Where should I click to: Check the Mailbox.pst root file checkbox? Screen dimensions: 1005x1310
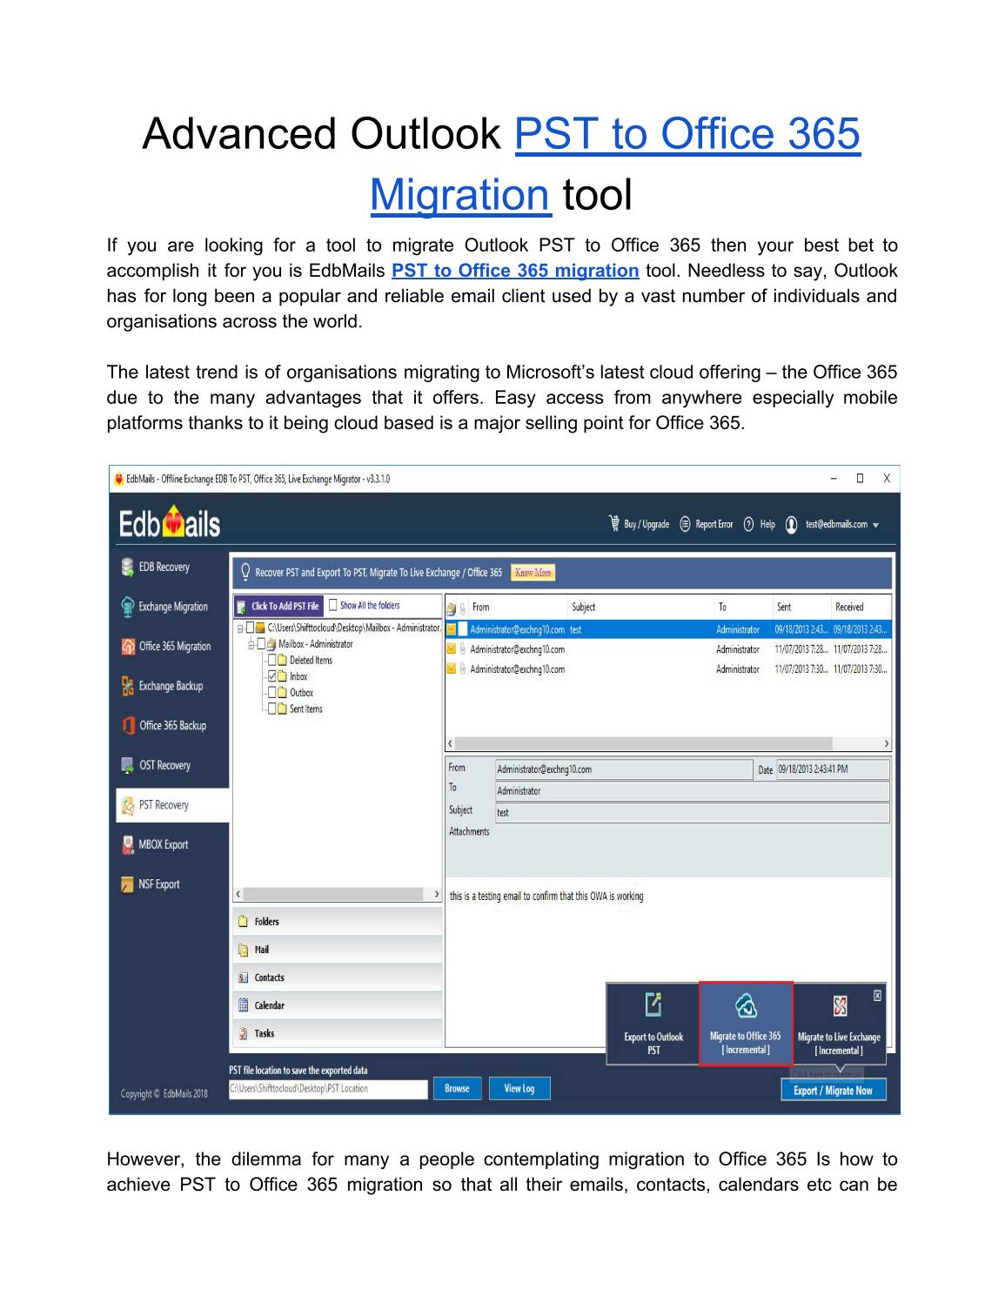[250, 628]
